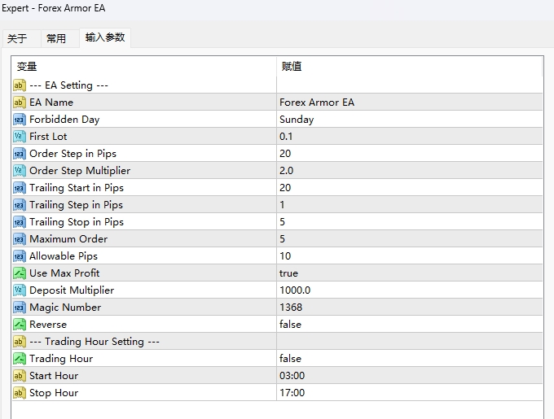This screenshot has height=419, width=554.
Task: Edit Deposit Multiplier value 1000.0
Action: 410,290
